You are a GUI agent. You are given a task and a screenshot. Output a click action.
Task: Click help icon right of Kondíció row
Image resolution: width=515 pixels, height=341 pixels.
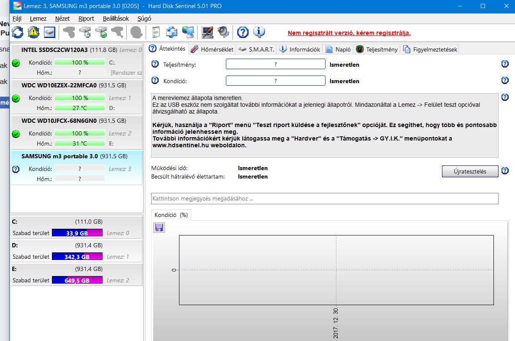pyautogui.click(x=505, y=80)
